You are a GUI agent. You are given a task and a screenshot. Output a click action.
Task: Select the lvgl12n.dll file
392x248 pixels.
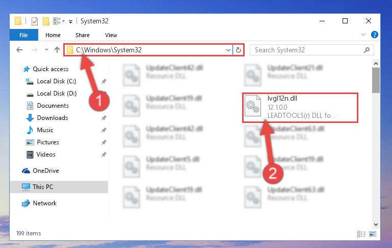coord(300,108)
